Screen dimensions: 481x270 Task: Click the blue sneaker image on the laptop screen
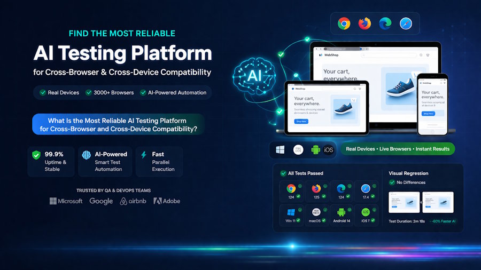coord(400,86)
